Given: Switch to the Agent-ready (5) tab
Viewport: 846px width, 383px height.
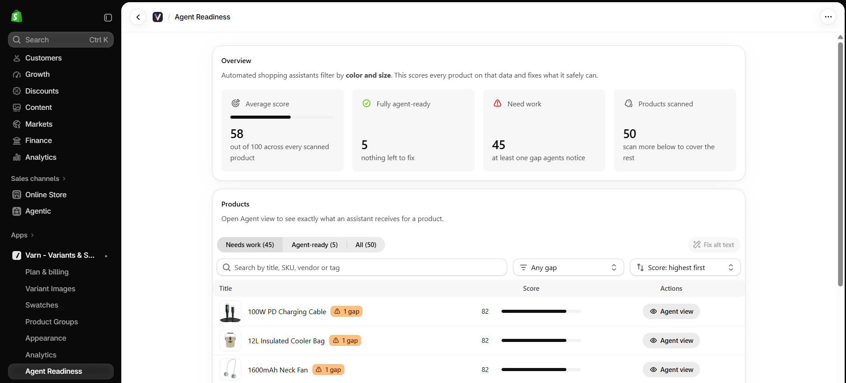Looking at the screenshot, I should point(314,245).
